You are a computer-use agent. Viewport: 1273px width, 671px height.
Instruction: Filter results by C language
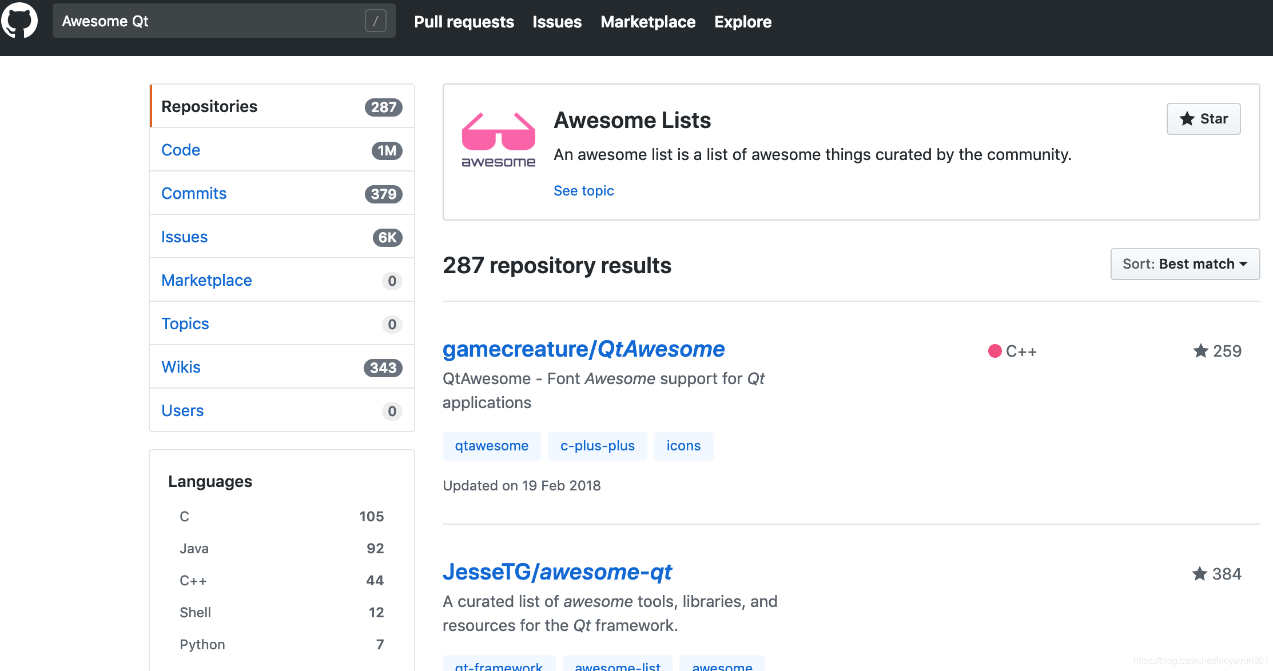pyautogui.click(x=281, y=516)
